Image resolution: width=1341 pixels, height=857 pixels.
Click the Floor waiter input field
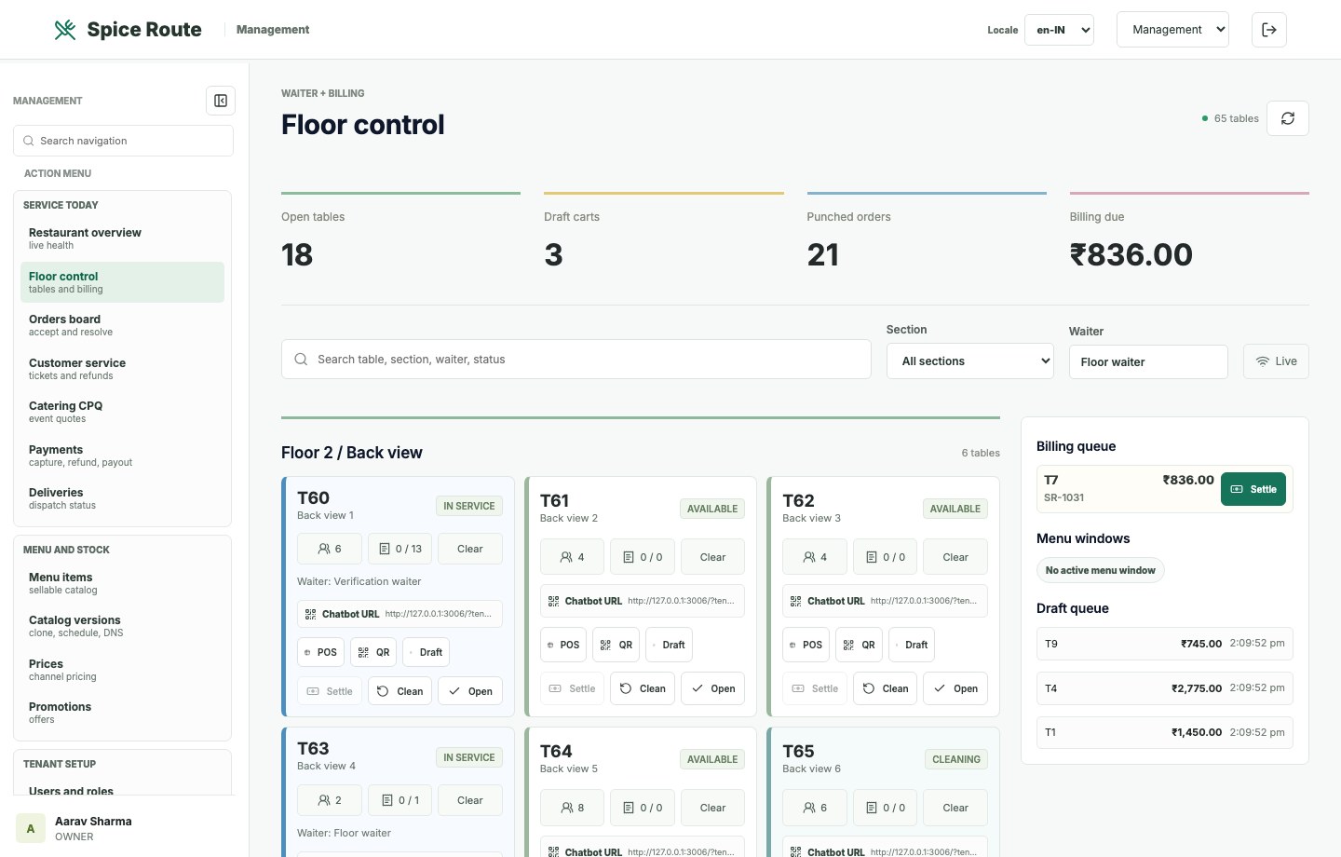1148,361
